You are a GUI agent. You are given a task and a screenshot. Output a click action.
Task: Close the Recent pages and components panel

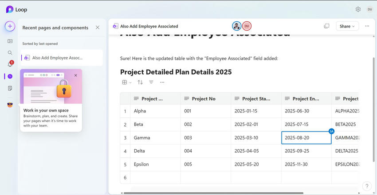click(x=98, y=28)
